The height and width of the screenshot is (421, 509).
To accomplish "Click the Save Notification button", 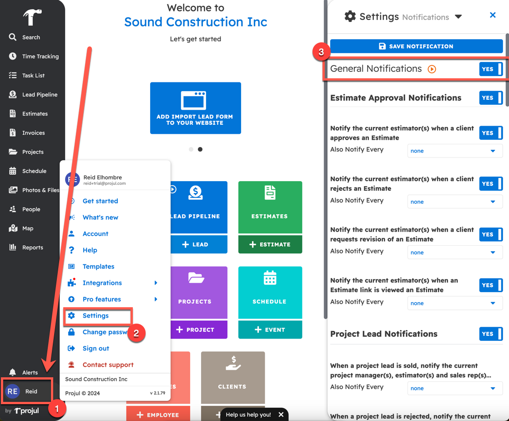I will point(416,46).
